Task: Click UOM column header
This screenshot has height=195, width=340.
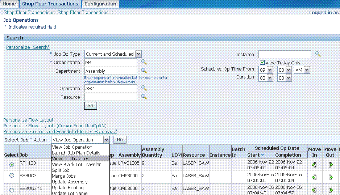Action: [177, 155]
